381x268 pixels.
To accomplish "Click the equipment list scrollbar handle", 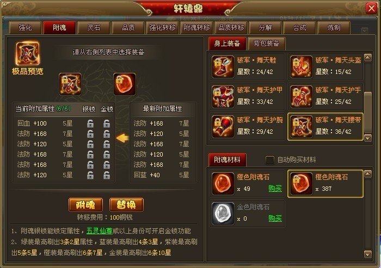I will coord(368,113).
